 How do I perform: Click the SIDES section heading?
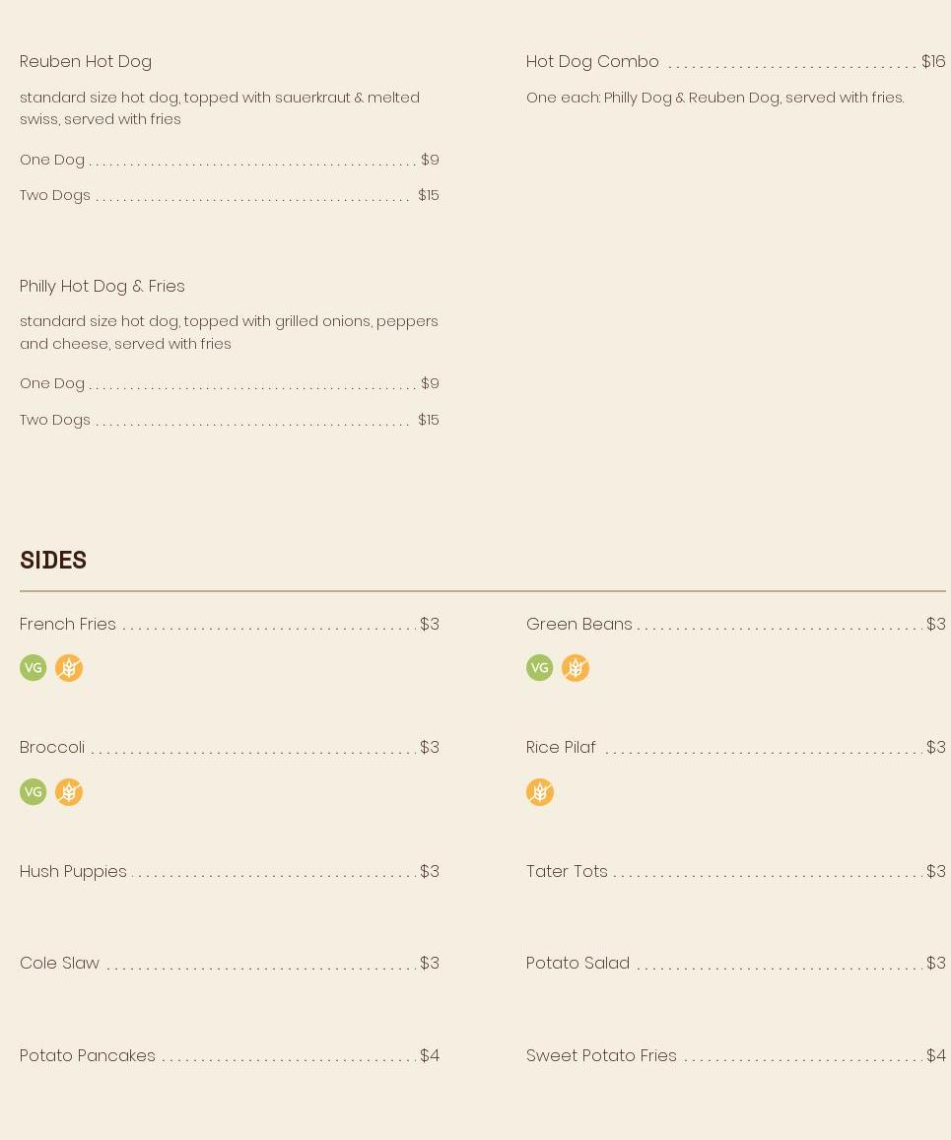(53, 561)
